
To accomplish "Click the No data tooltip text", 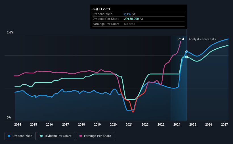I will point(129,24).
